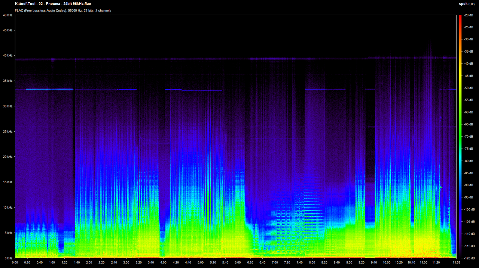Click the -20 dB scale label

click(469, 15)
